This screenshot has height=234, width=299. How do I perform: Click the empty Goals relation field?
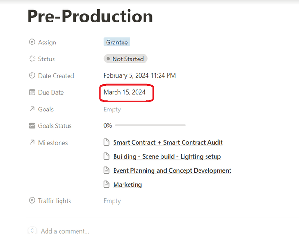click(x=112, y=109)
